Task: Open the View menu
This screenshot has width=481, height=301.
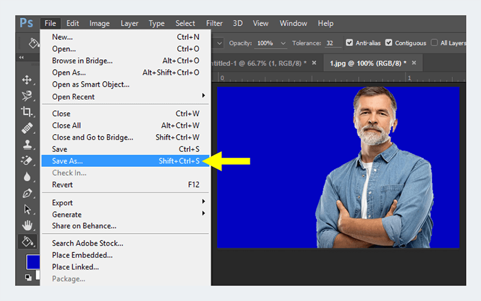Action: 260,24
